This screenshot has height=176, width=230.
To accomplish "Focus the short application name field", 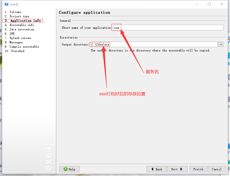I will pyautogui.click(x=168, y=28).
